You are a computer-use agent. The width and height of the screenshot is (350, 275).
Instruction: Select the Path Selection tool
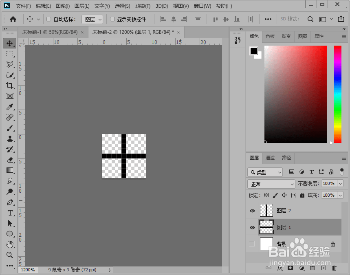pyautogui.click(x=10, y=223)
